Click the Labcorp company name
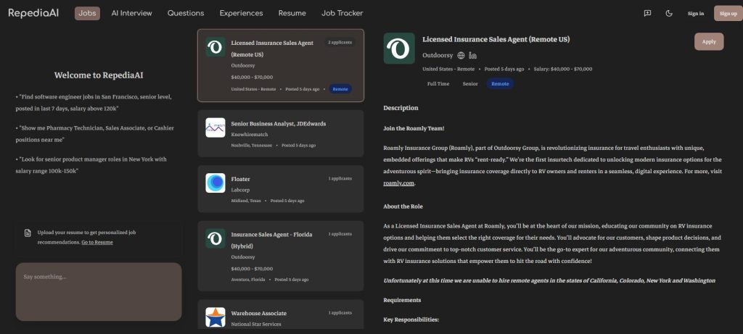Viewport: 743px width, 334px height. 240,190
